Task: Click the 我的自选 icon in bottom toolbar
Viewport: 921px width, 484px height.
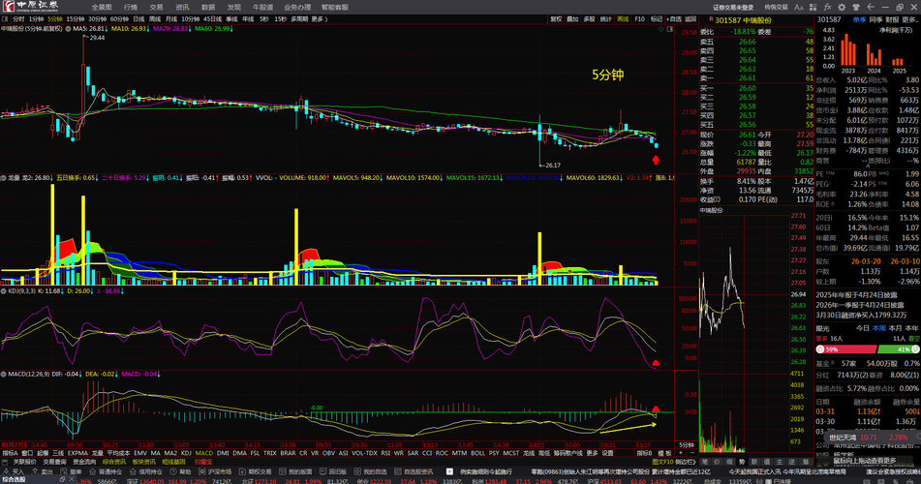Action: 357,471
